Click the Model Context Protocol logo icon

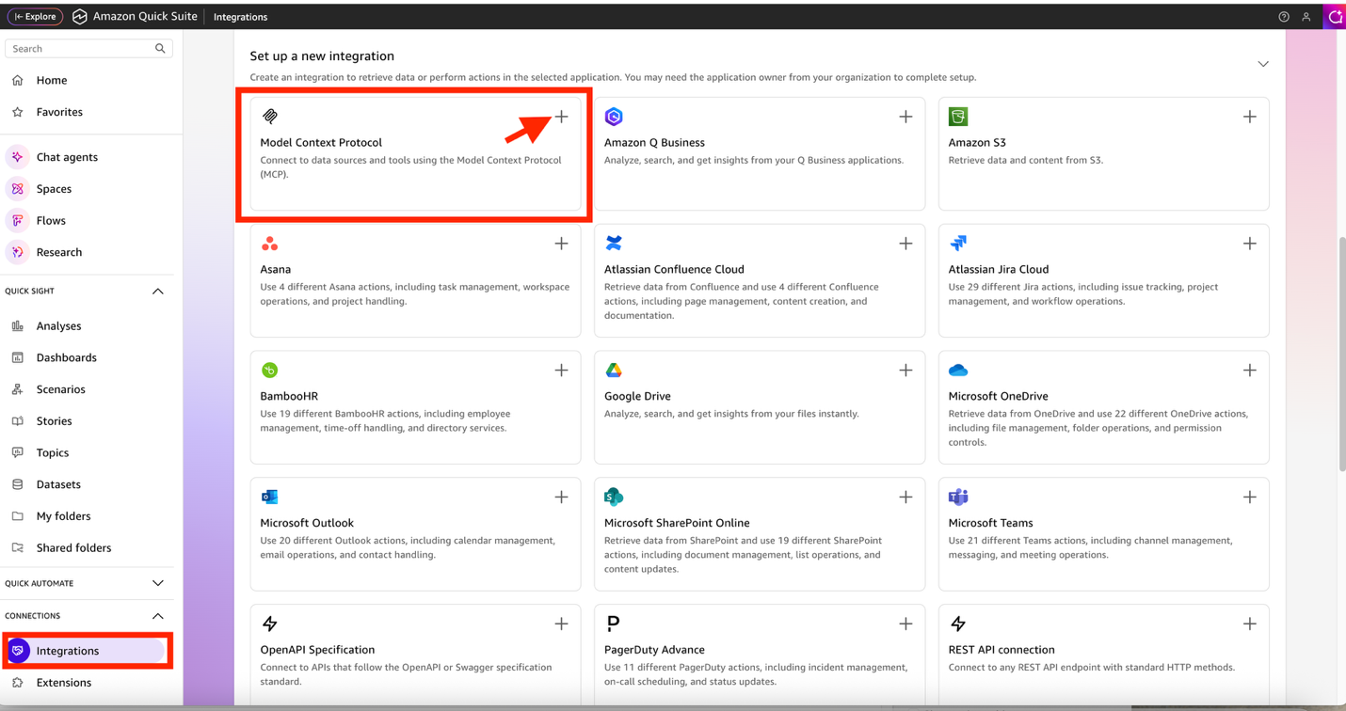pyautogui.click(x=270, y=117)
